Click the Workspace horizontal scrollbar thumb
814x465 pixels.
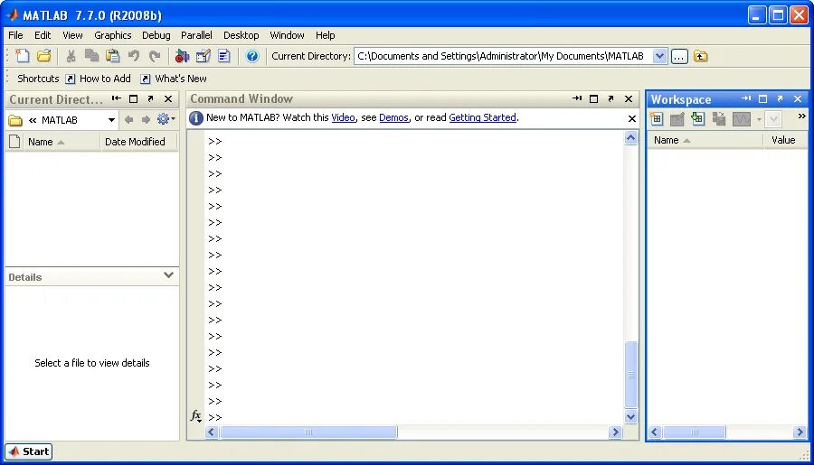click(x=694, y=432)
